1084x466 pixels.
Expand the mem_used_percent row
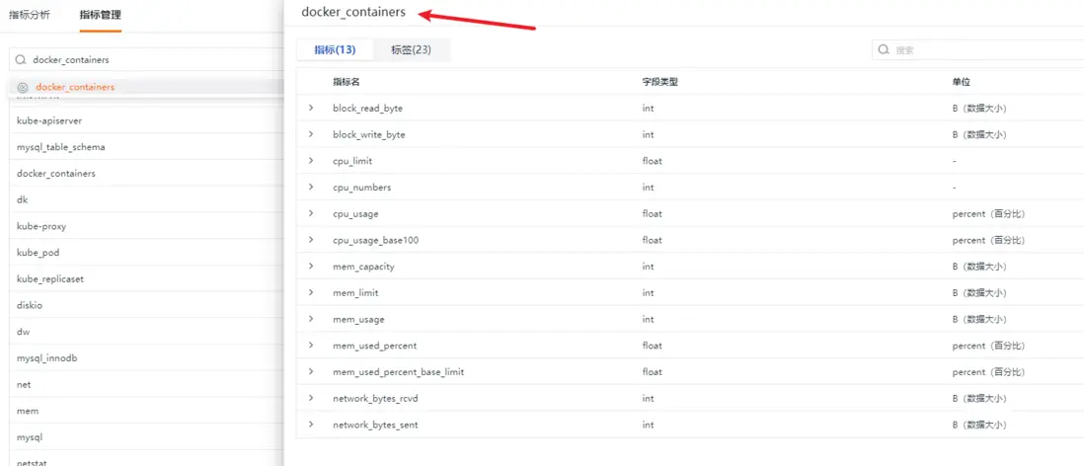click(311, 345)
